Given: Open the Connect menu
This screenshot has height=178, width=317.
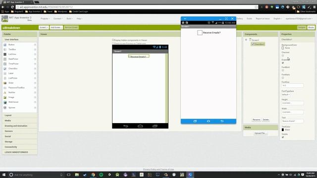Looking at the screenshot, I should (x=58, y=19).
